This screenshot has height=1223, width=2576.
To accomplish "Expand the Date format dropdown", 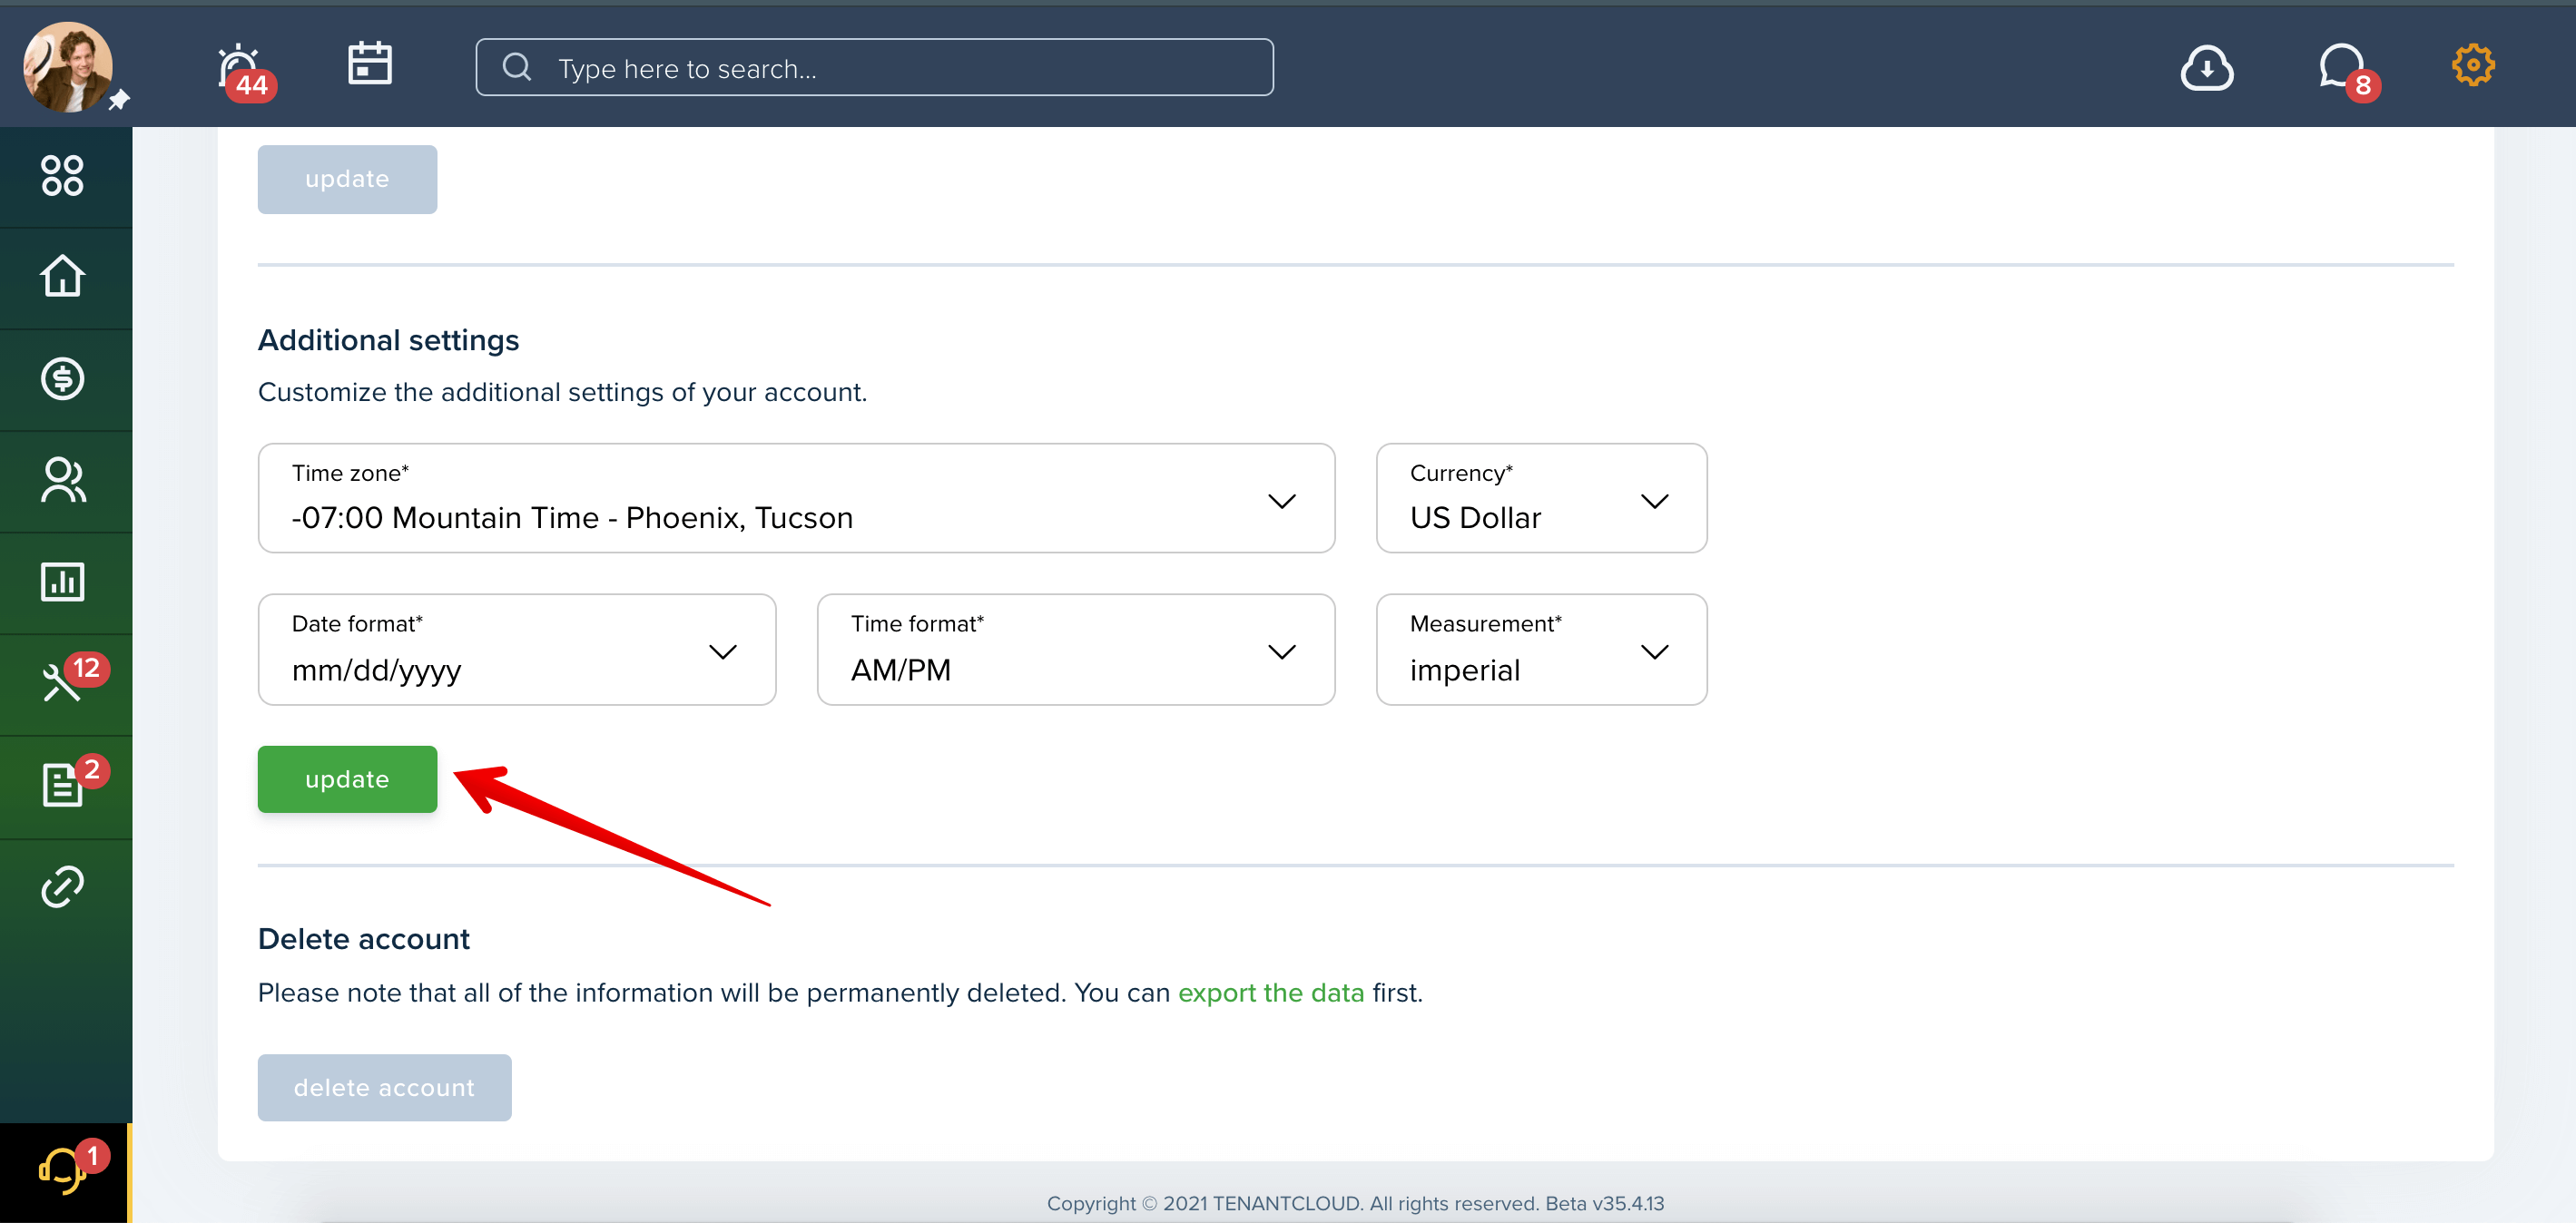I will point(517,650).
